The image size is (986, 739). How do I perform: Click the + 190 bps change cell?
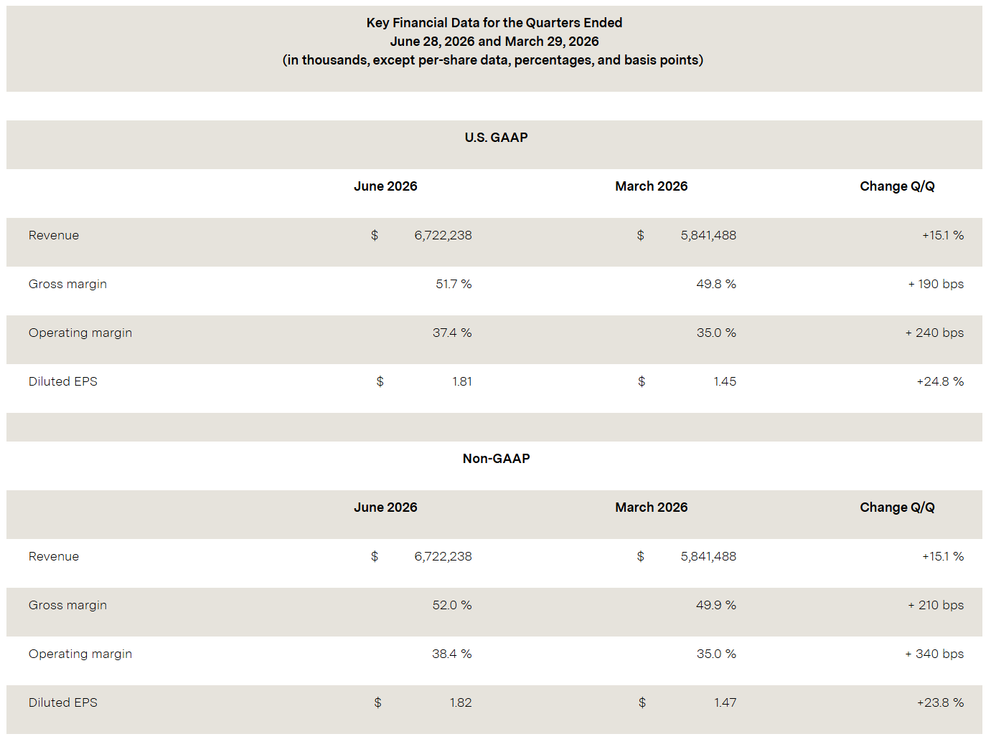[936, 284]
